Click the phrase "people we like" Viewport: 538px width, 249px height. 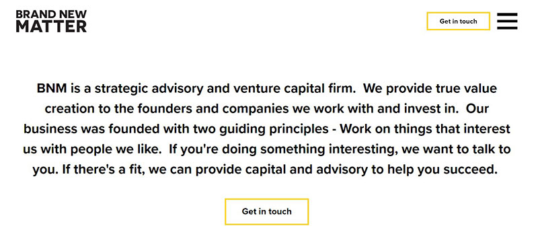(116, 150)
